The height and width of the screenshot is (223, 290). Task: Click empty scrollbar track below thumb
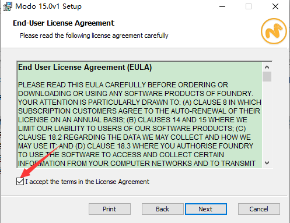pyautogui.click(x=267, y=120)
